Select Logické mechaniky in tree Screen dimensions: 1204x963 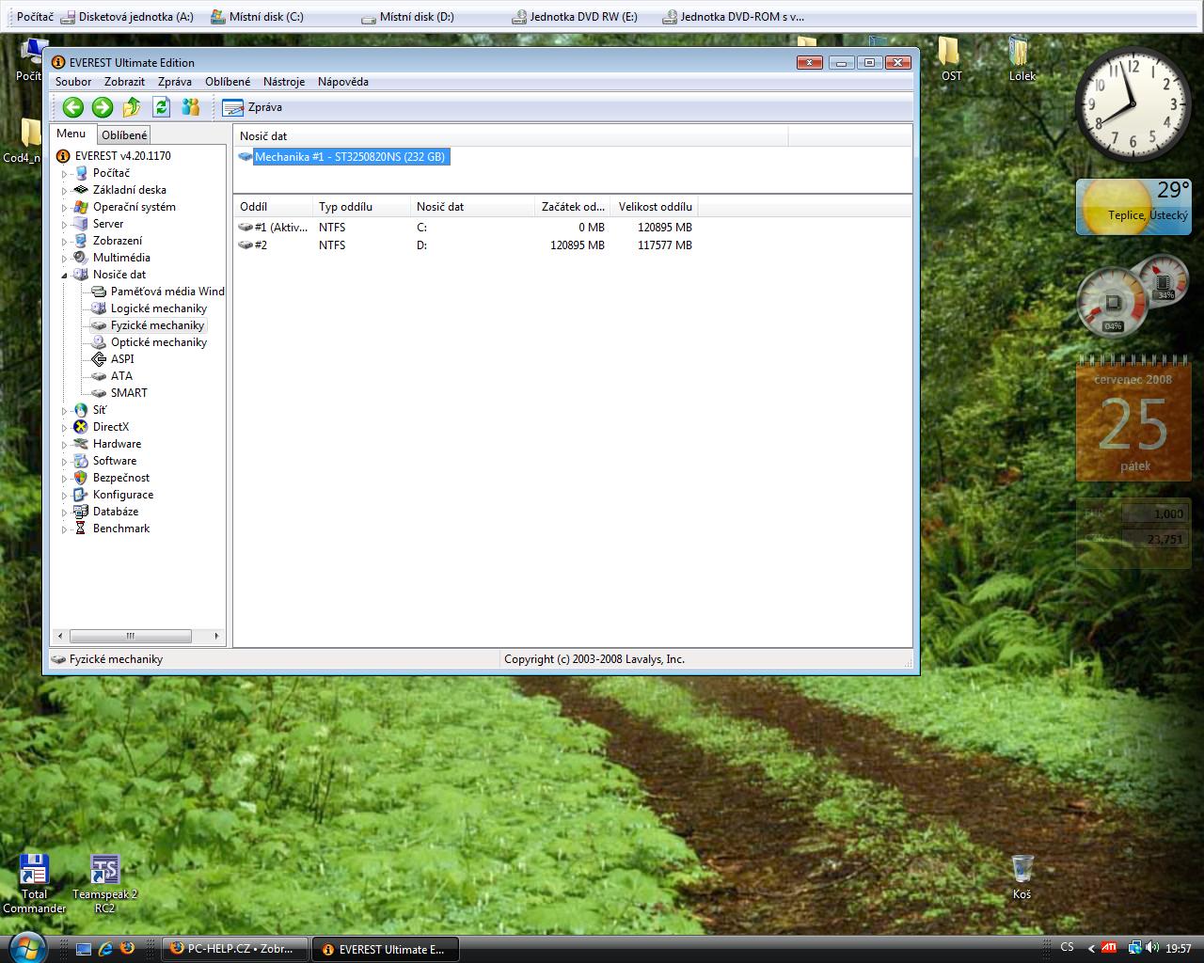158,308
